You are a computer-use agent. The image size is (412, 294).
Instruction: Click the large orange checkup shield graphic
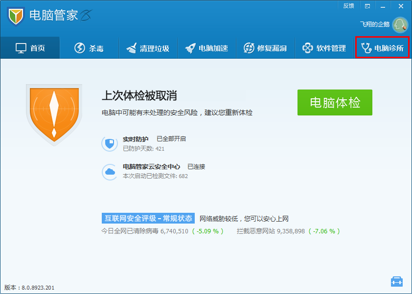click(x=54, y=113)
